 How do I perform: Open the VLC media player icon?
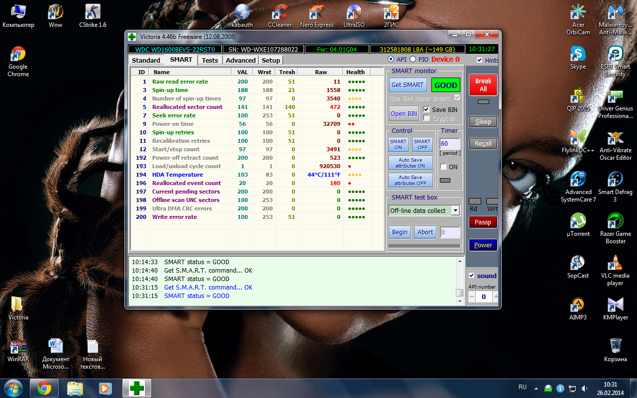coord(615,271)
